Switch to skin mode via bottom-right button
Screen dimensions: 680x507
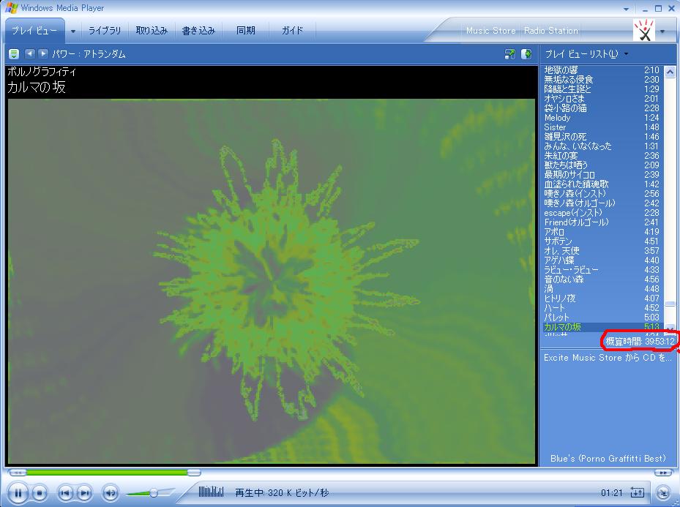[x=662, y=492]
